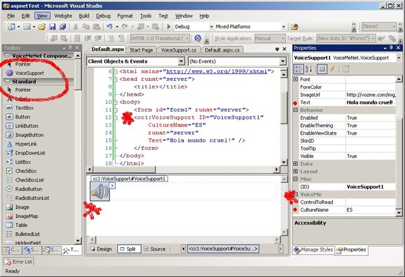Choose DropDownList in the Toolbox
The image size is (405, 277).
tap(30, 153)
